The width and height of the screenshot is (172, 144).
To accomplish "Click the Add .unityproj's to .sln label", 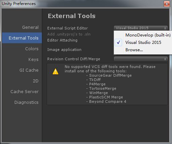I will click(x=69, y=34).
